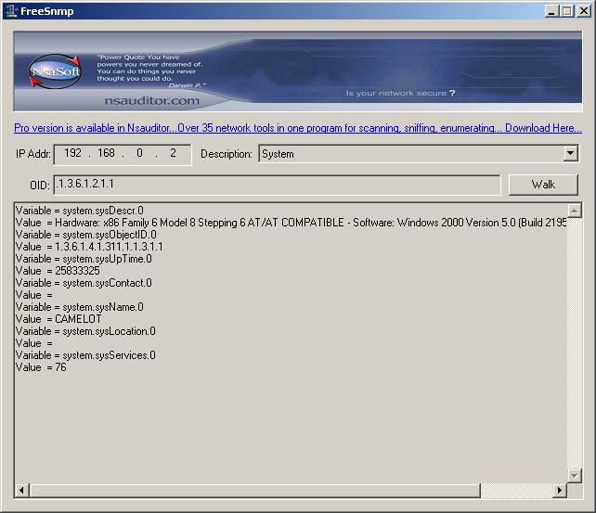Select the line 'Variable = system.sysDescr.0'
Image resolution: width=596 pixels, height=513 pixels.
pos(80,211)
